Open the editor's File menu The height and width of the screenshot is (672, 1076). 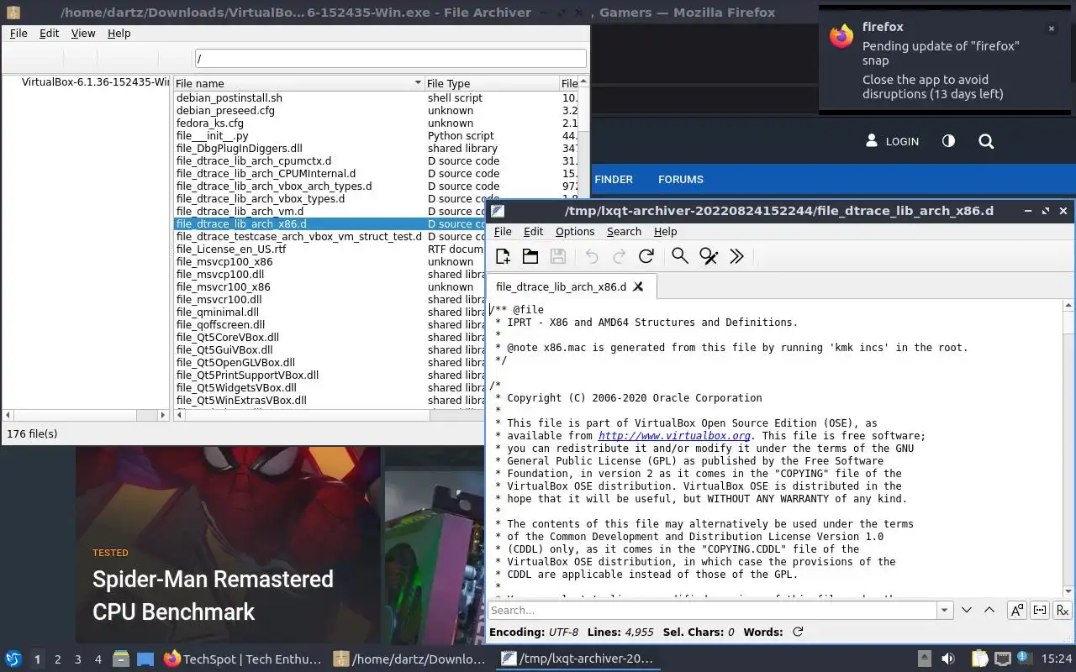click(503, 232)
